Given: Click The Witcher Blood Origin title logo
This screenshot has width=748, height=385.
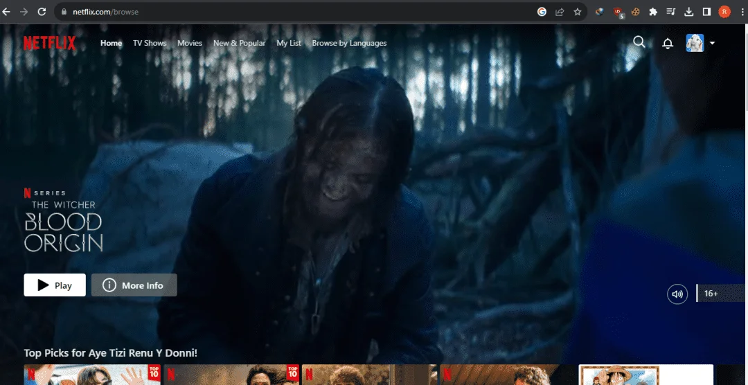Looking at the screenshot, I should (x=63, y=226).
